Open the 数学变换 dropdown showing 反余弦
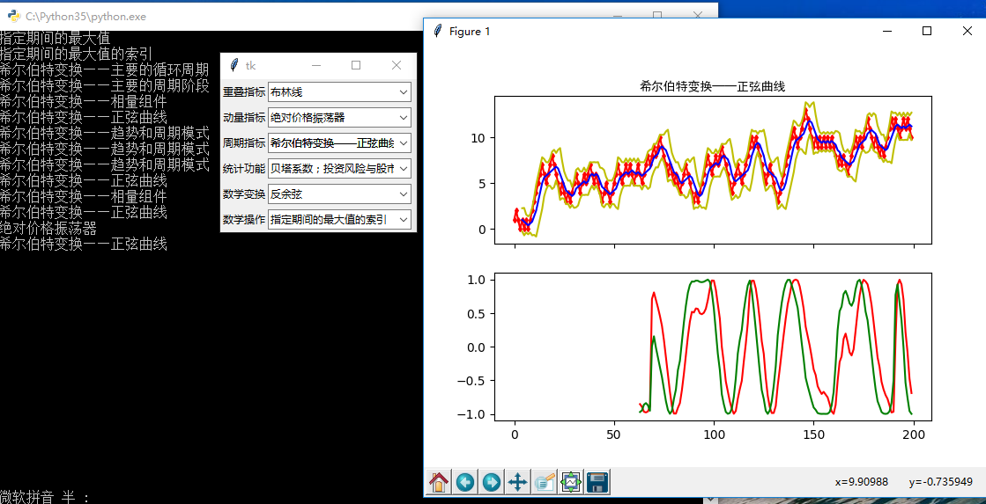 pyautogui.click(x=339, y=194)
